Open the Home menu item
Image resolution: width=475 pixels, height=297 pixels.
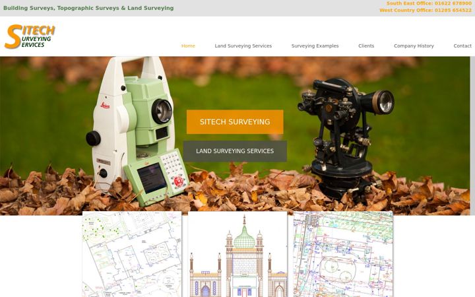click(188, 46)
